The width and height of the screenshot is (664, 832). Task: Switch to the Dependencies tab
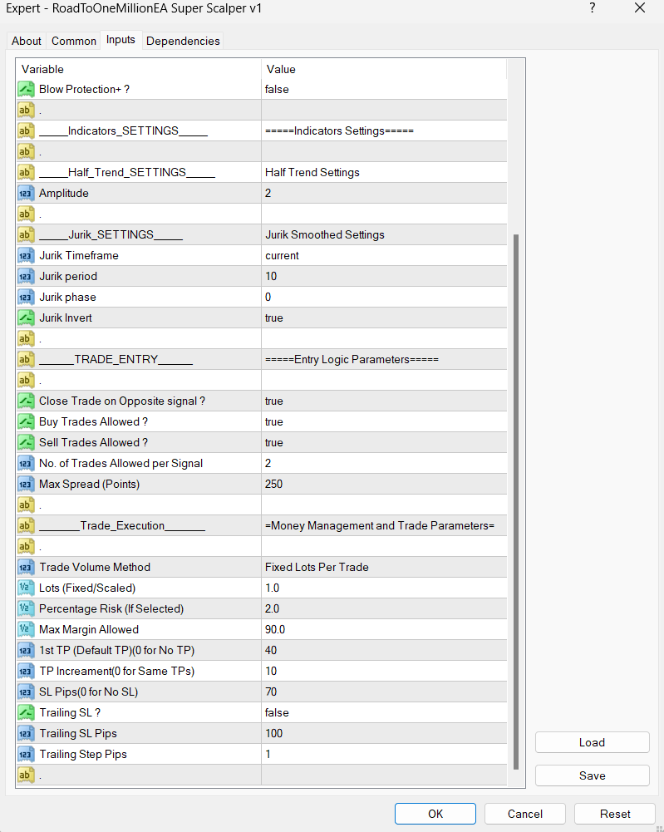coord(183,41)
